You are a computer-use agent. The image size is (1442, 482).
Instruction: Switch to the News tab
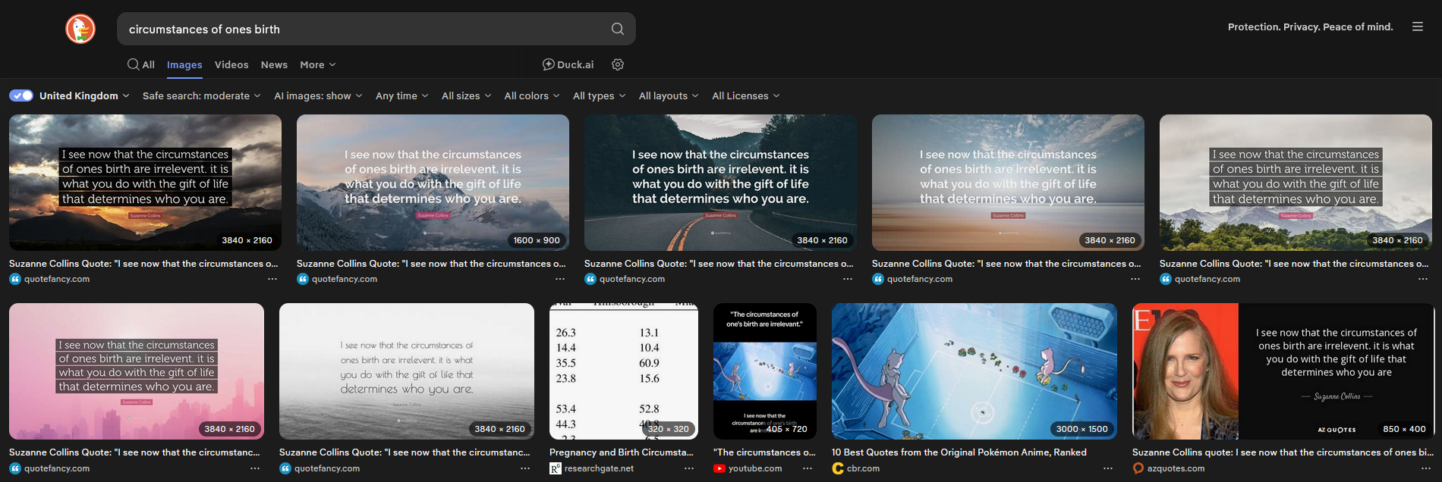point(274,64)
